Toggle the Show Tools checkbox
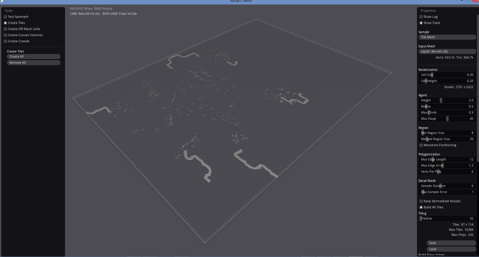The height and width of the screenshot is (257, 479). click(421, 23)
